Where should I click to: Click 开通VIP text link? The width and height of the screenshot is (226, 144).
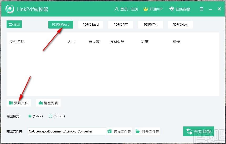tap(156, 9)
